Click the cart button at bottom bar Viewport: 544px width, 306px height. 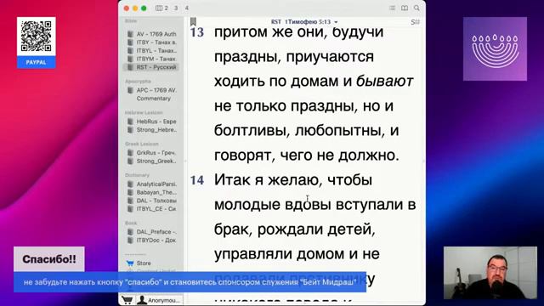click(127, 300)
